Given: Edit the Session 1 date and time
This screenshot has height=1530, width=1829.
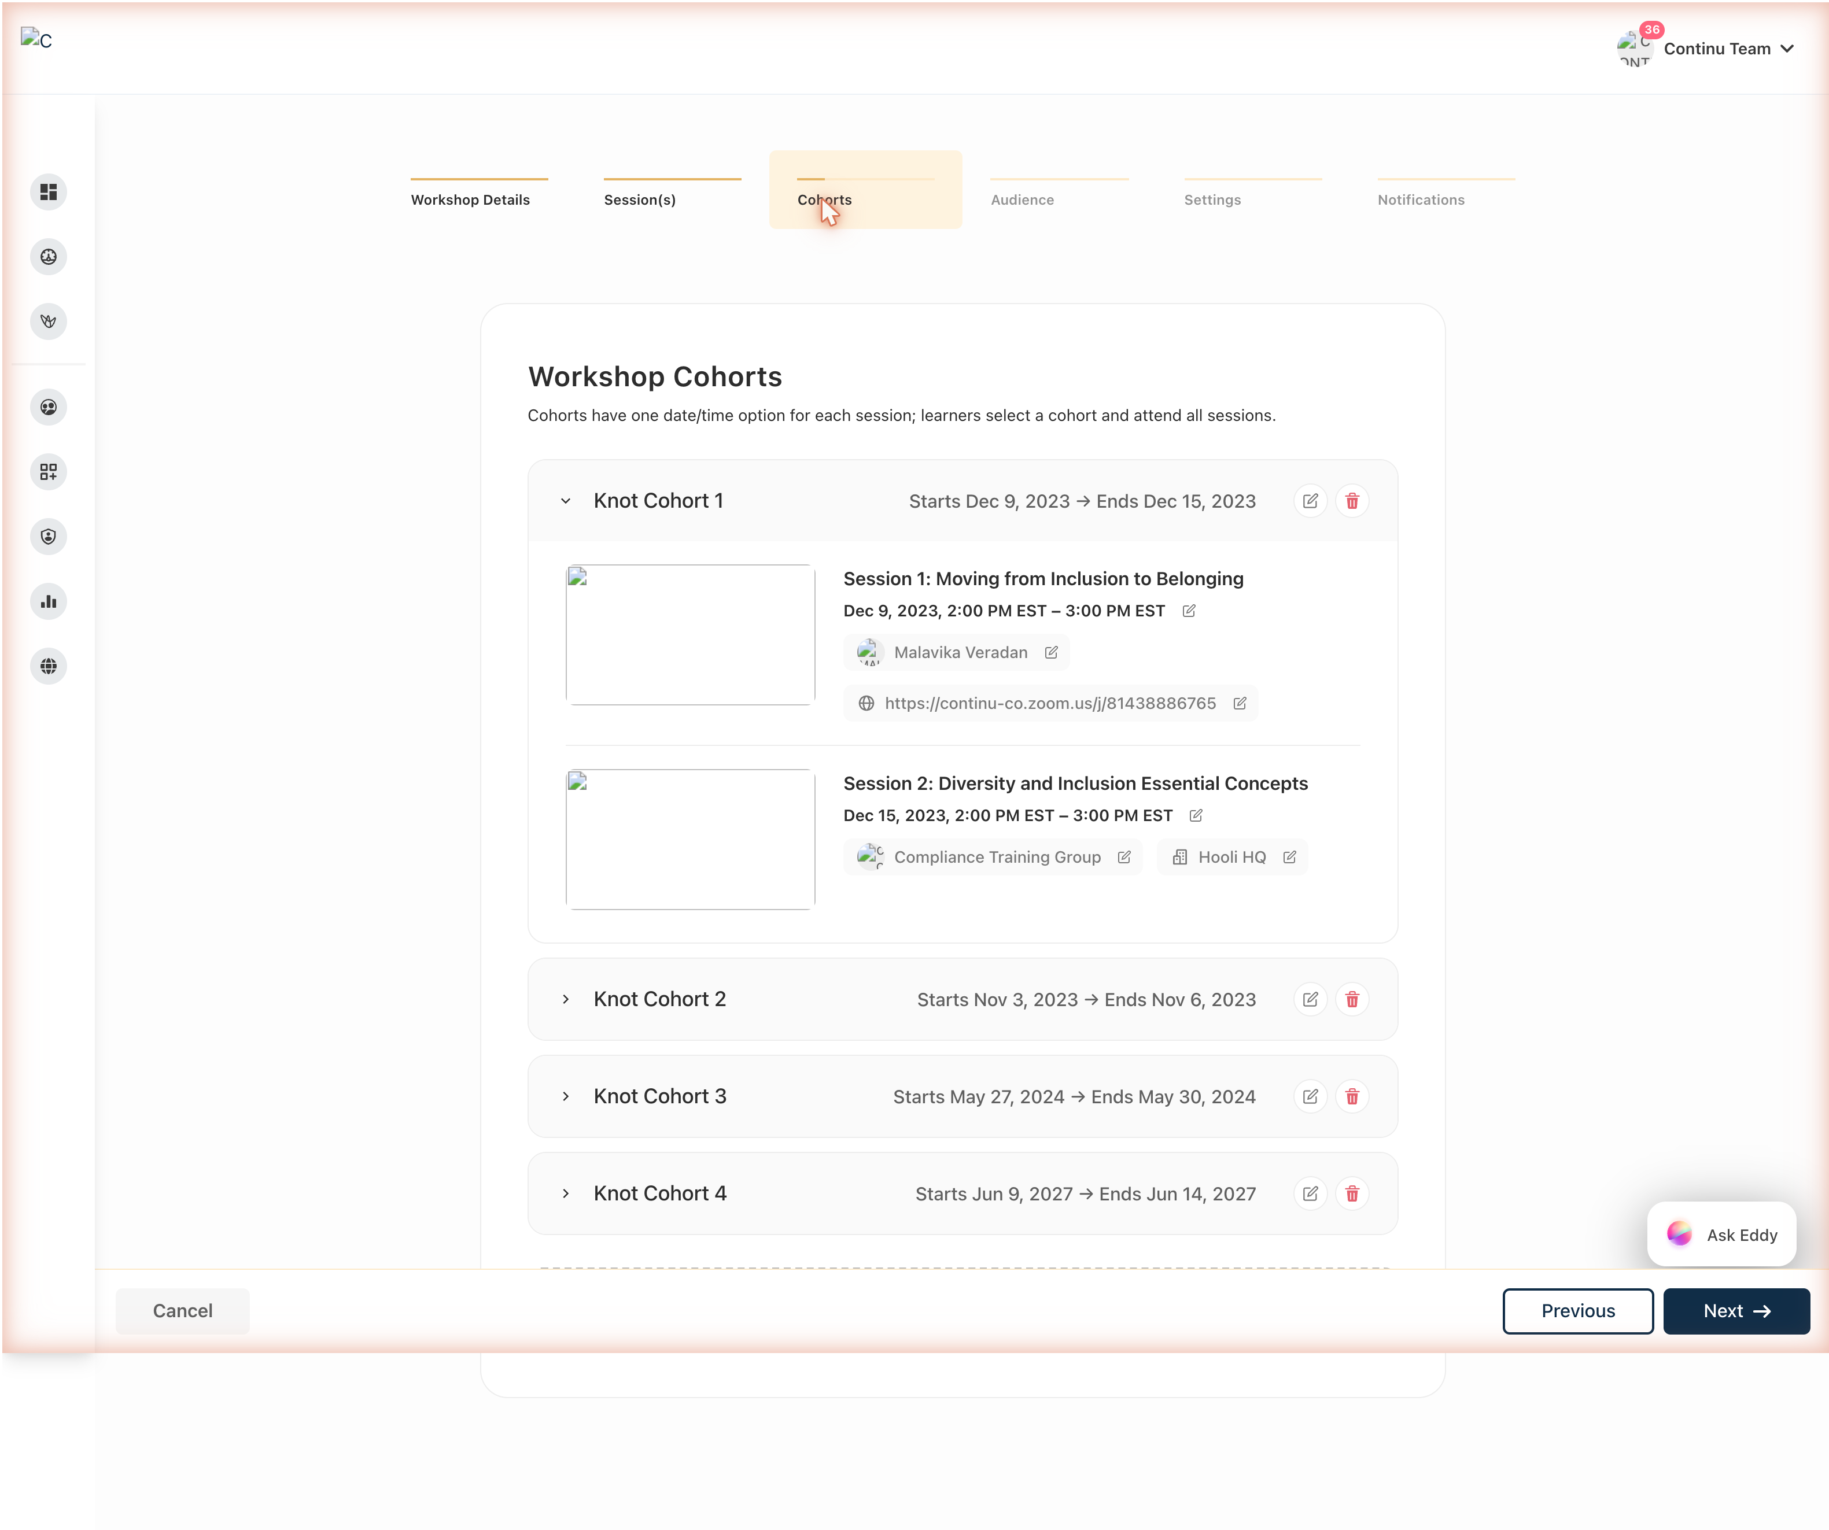Looking at the screenshot, I should point(1189,611).
